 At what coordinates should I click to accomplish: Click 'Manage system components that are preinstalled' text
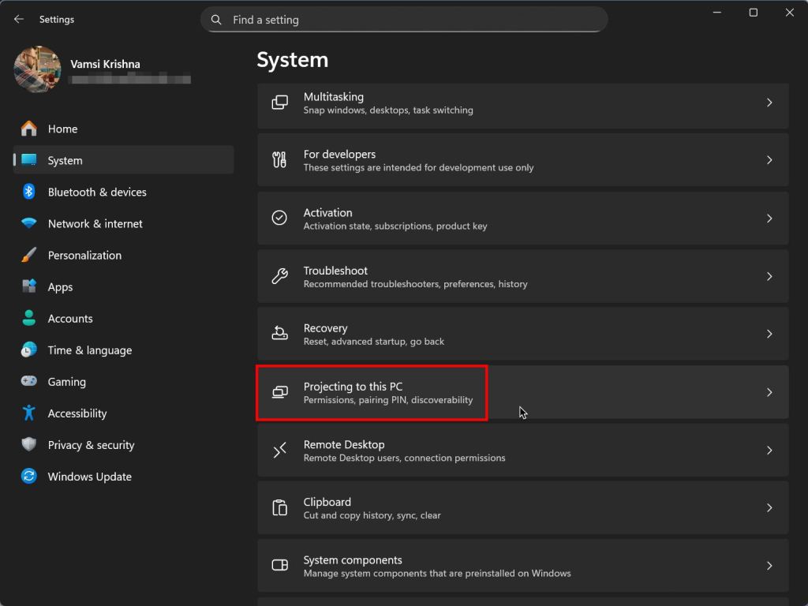(437, 573)
